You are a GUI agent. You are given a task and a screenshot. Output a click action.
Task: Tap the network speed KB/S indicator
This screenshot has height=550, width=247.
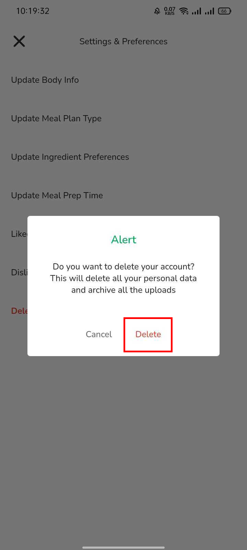(x=169, y=11)
